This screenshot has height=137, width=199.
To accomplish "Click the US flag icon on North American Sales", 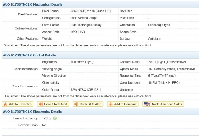I will pos(147,104).
